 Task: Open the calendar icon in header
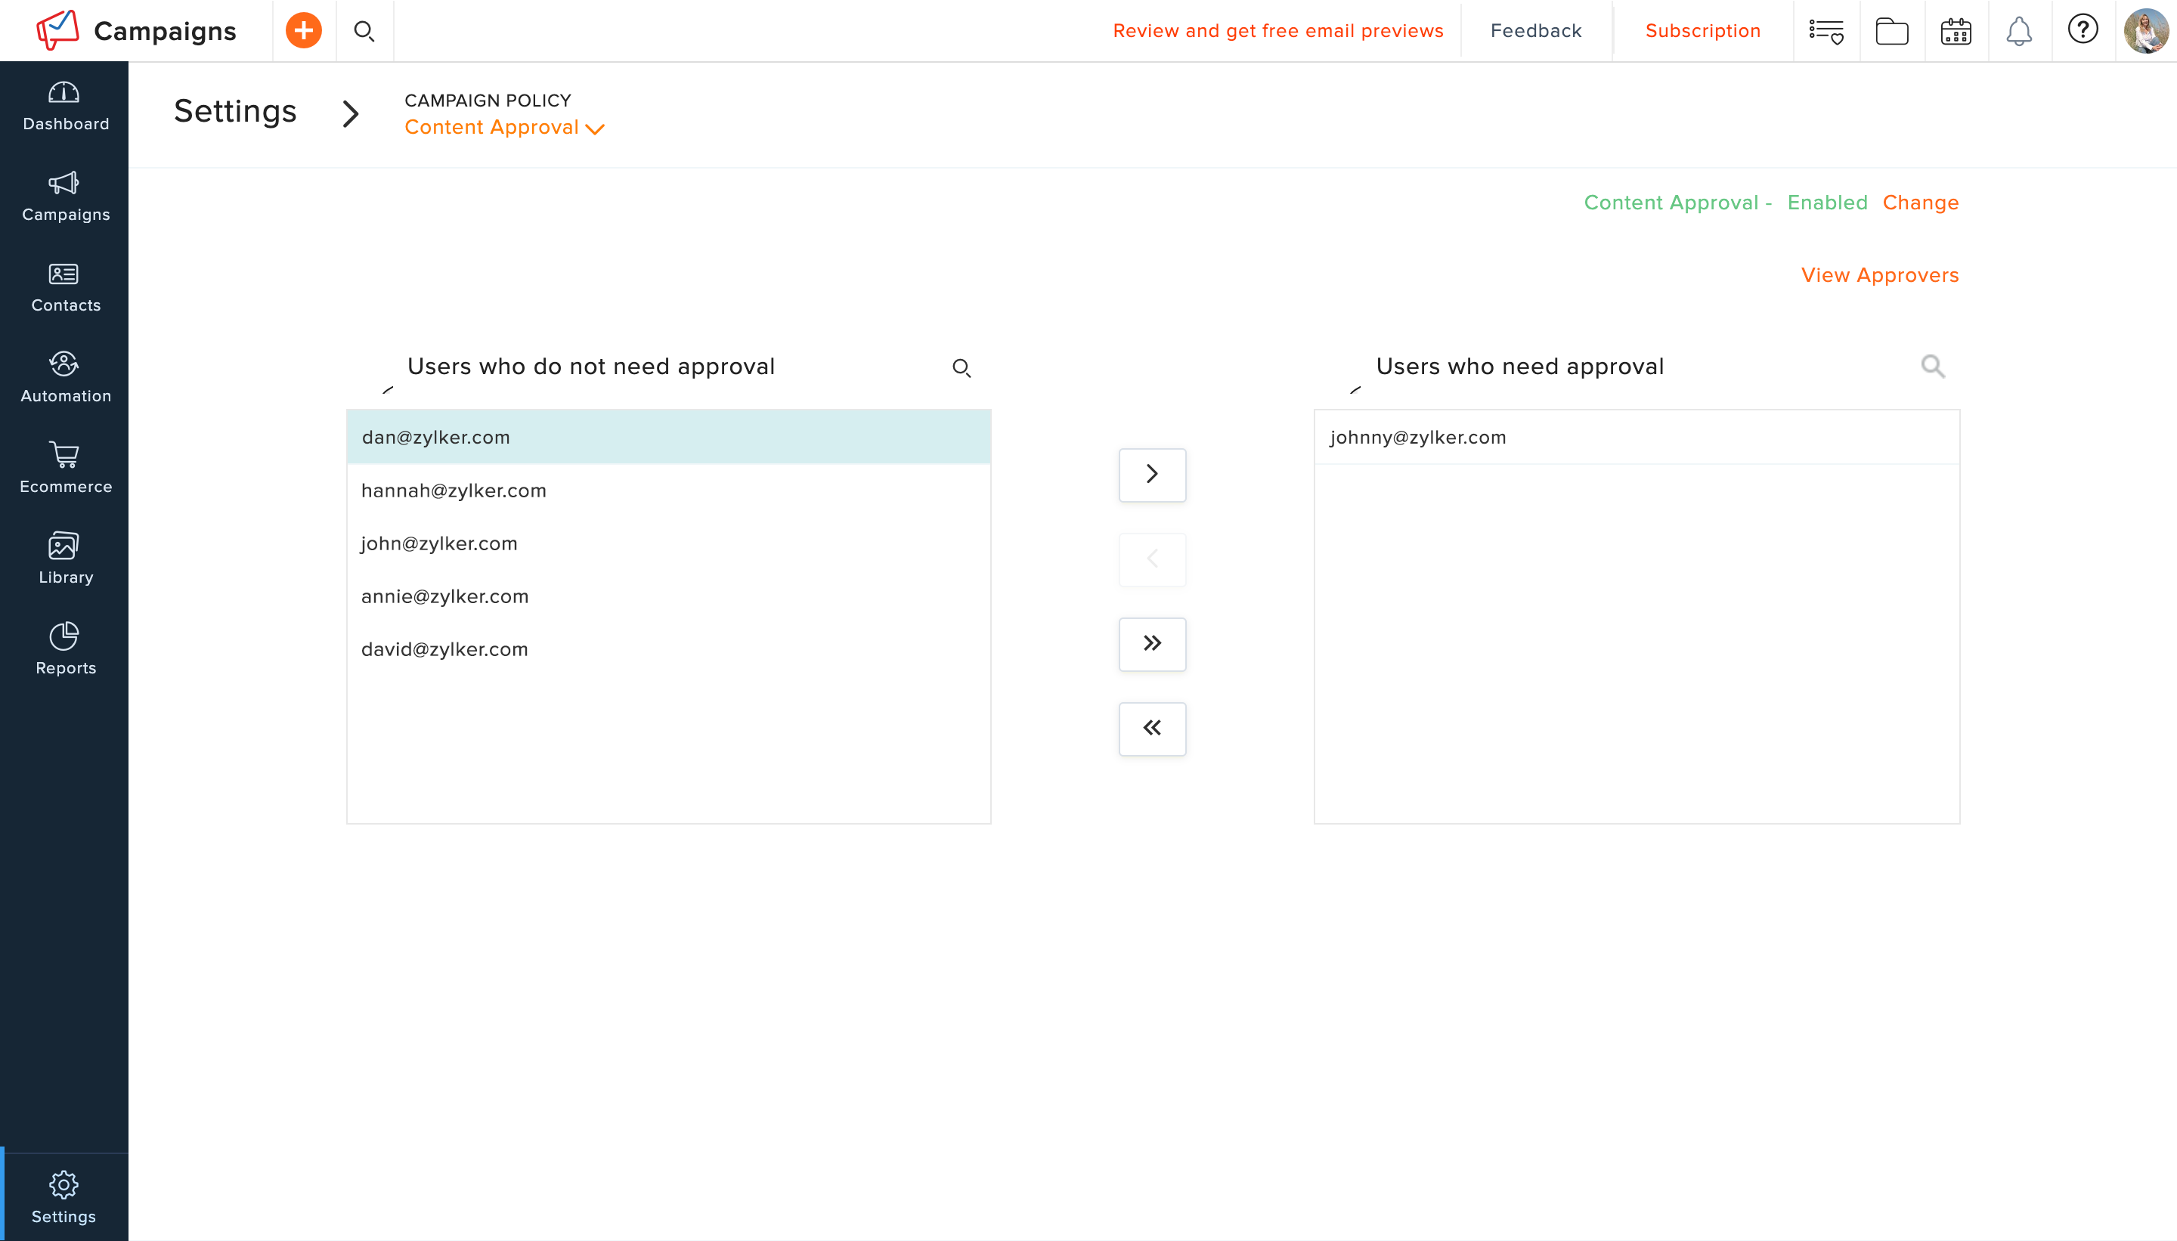coord(1956,32)
